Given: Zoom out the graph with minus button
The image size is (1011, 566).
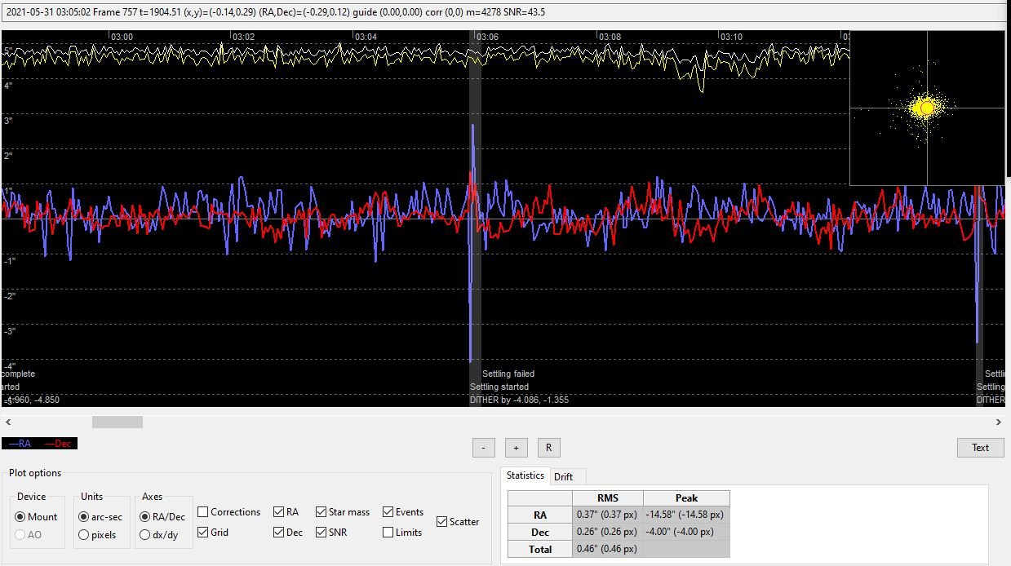Looking at the screenshot, I should (484, 448).
